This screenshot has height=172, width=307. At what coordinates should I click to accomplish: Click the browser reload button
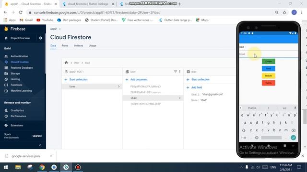21,12
